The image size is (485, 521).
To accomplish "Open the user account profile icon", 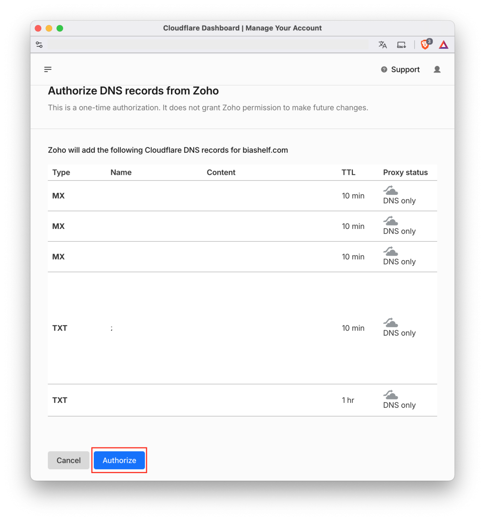I will 437,69.
